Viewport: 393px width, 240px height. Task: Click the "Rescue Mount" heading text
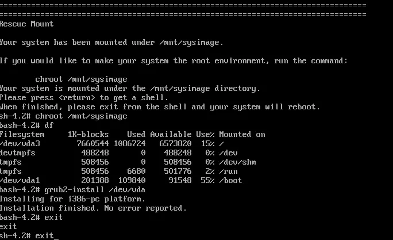pos(27,24)
